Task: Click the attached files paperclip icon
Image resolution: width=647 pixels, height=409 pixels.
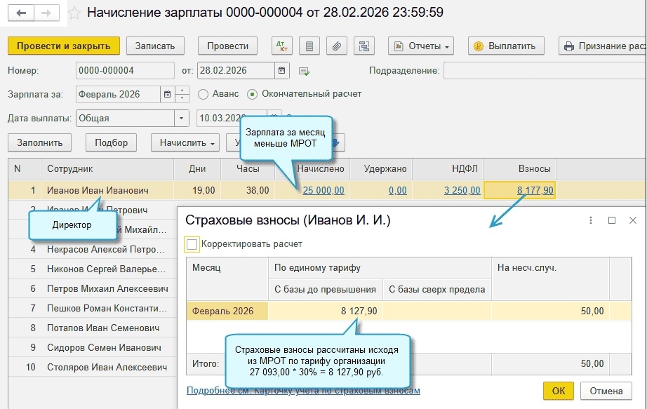Action: point(337,46)
